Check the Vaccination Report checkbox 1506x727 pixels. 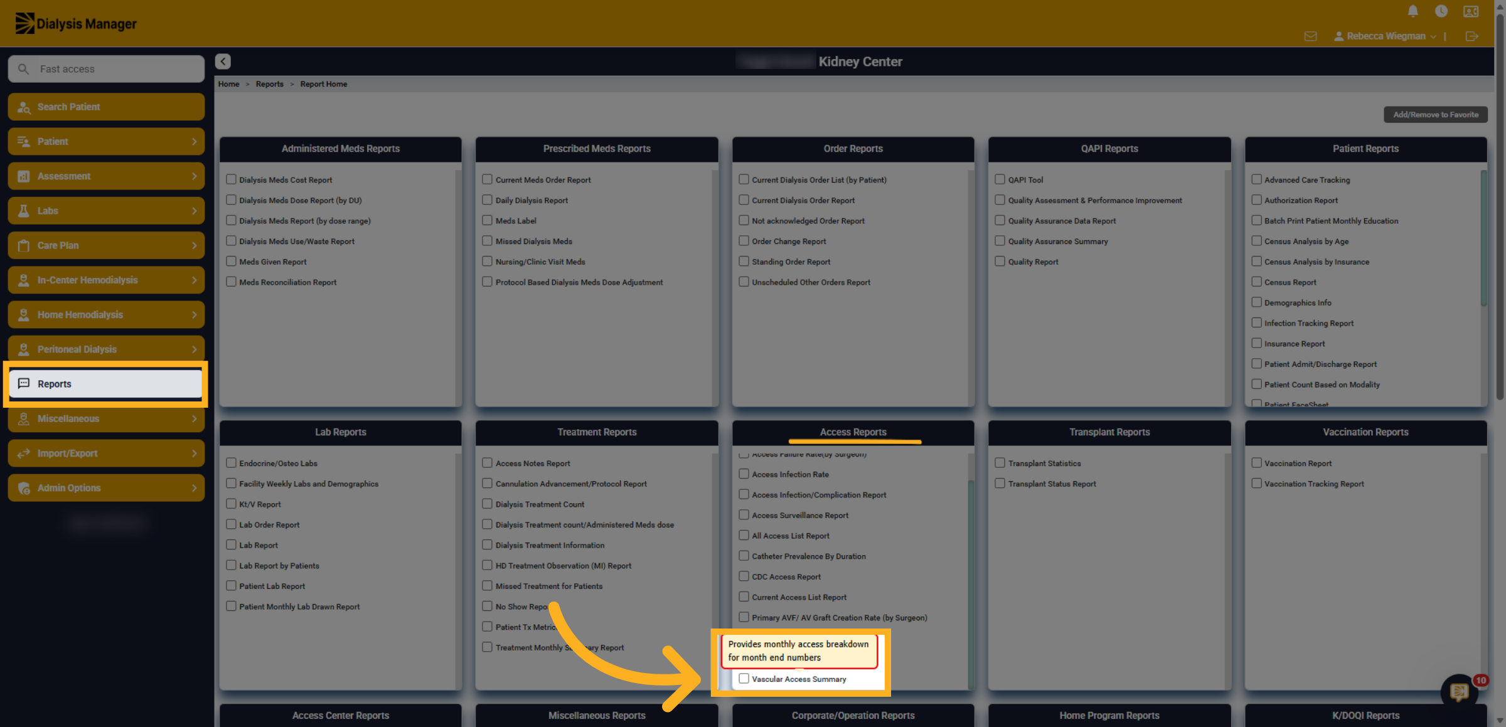point(1256,463)
